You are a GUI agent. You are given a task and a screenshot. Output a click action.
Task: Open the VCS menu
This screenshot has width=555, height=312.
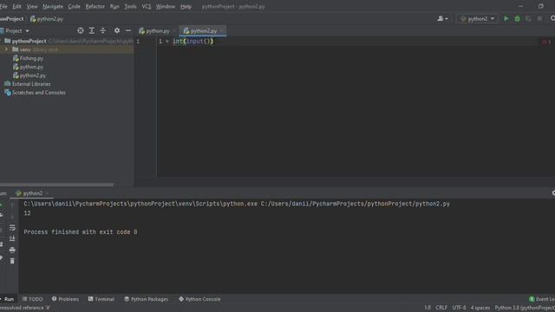pyautogui.click(x=147, y=6)
